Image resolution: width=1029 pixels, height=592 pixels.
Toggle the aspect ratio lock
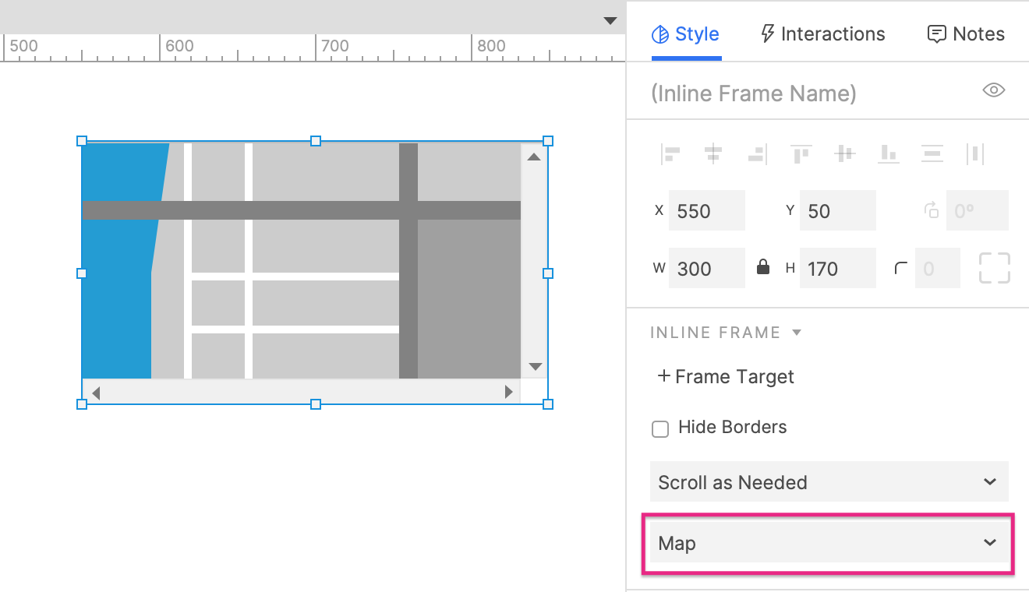(x=763, y=268)
